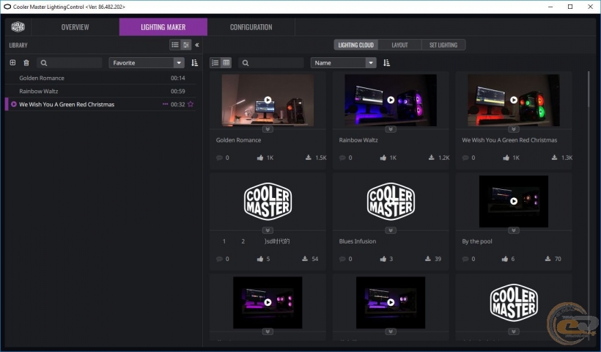The image size is (601, 352).
Task: Open the Favorite filter dropdown
Action: point(147,63)
